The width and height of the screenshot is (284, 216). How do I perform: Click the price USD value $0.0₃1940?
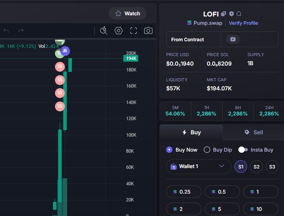(180, 64)
